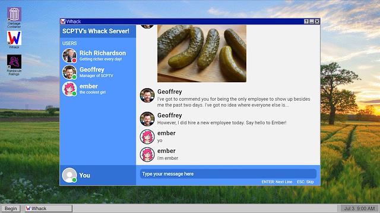Click the 'Manager of SCPTV' status text
This screenshot has height=213, width=380.
(96, 76)
